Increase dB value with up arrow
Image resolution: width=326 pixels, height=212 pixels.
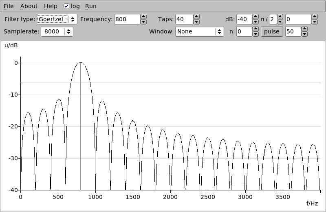pyautogui.click(x=256, y=17)
